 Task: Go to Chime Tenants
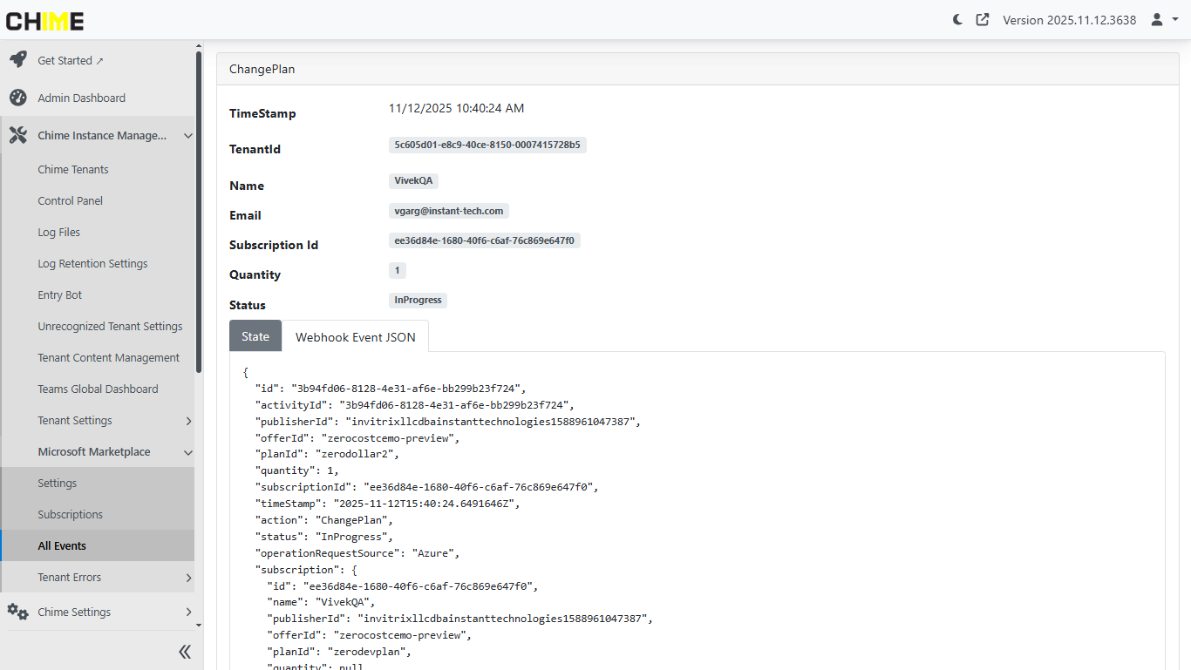pyautogui.click(x=73, y=169)
